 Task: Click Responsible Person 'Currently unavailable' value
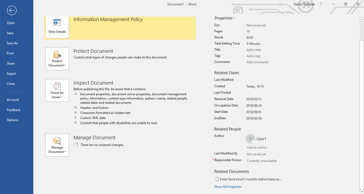pos(262,161)
